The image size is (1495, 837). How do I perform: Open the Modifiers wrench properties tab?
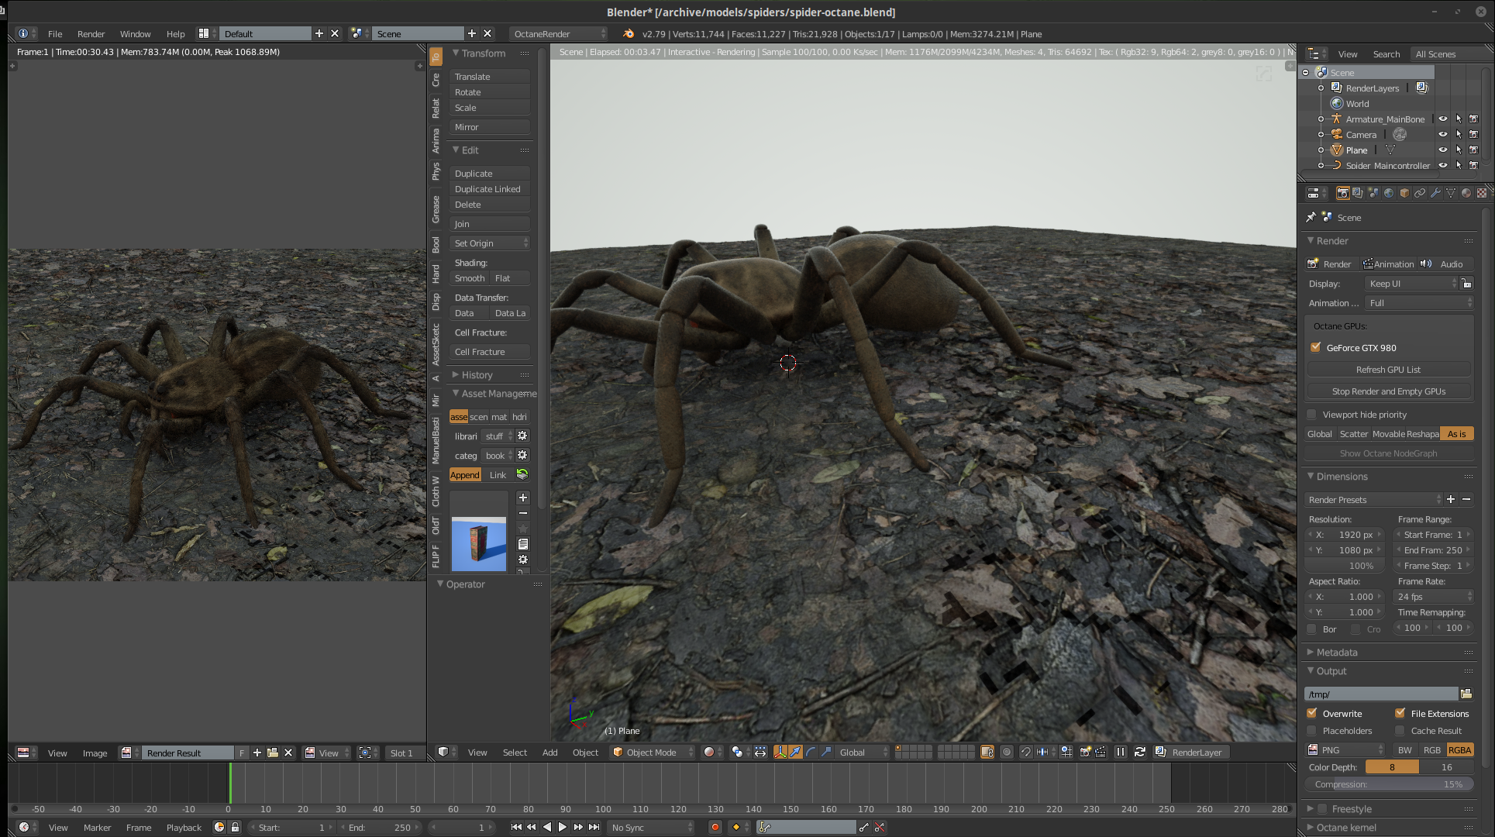1435,193
